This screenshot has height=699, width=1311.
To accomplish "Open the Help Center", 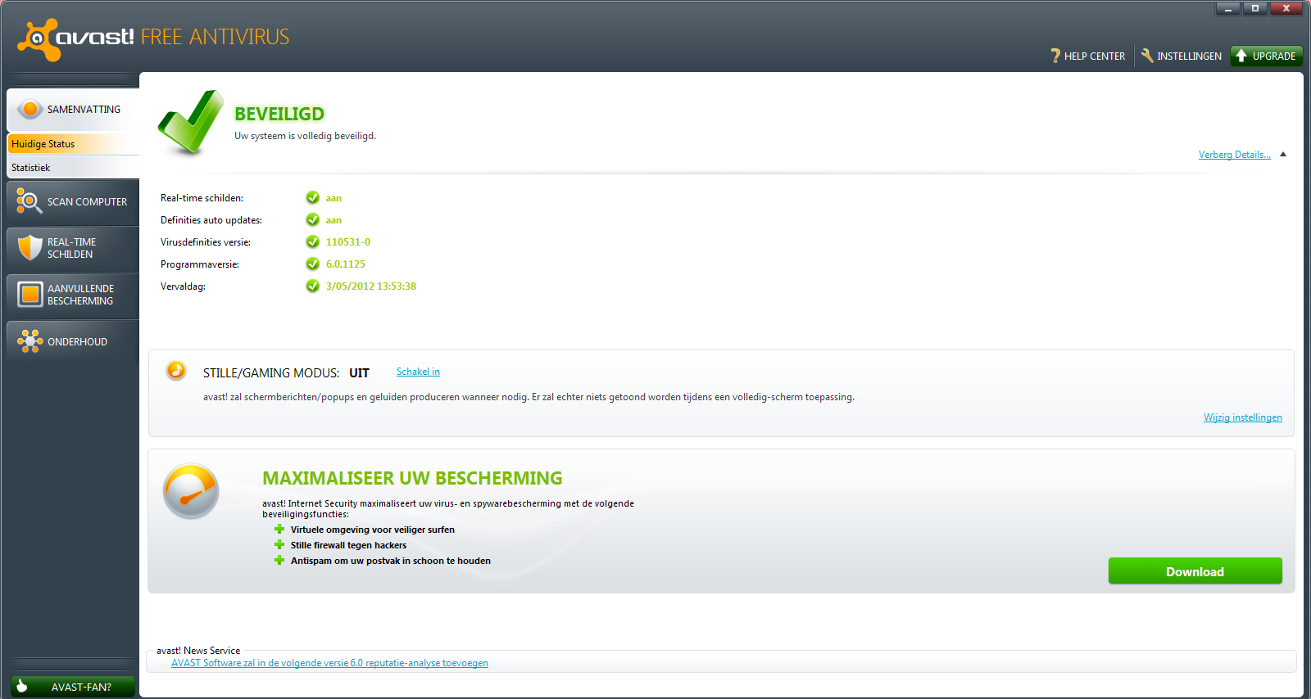I will pos(1088,56).
